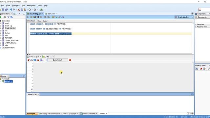Image resolution: width=210 pixels, height=118 pixels.
Task: Select Untitled_1 design in Browser panel
Action: [x=9, y=81]
